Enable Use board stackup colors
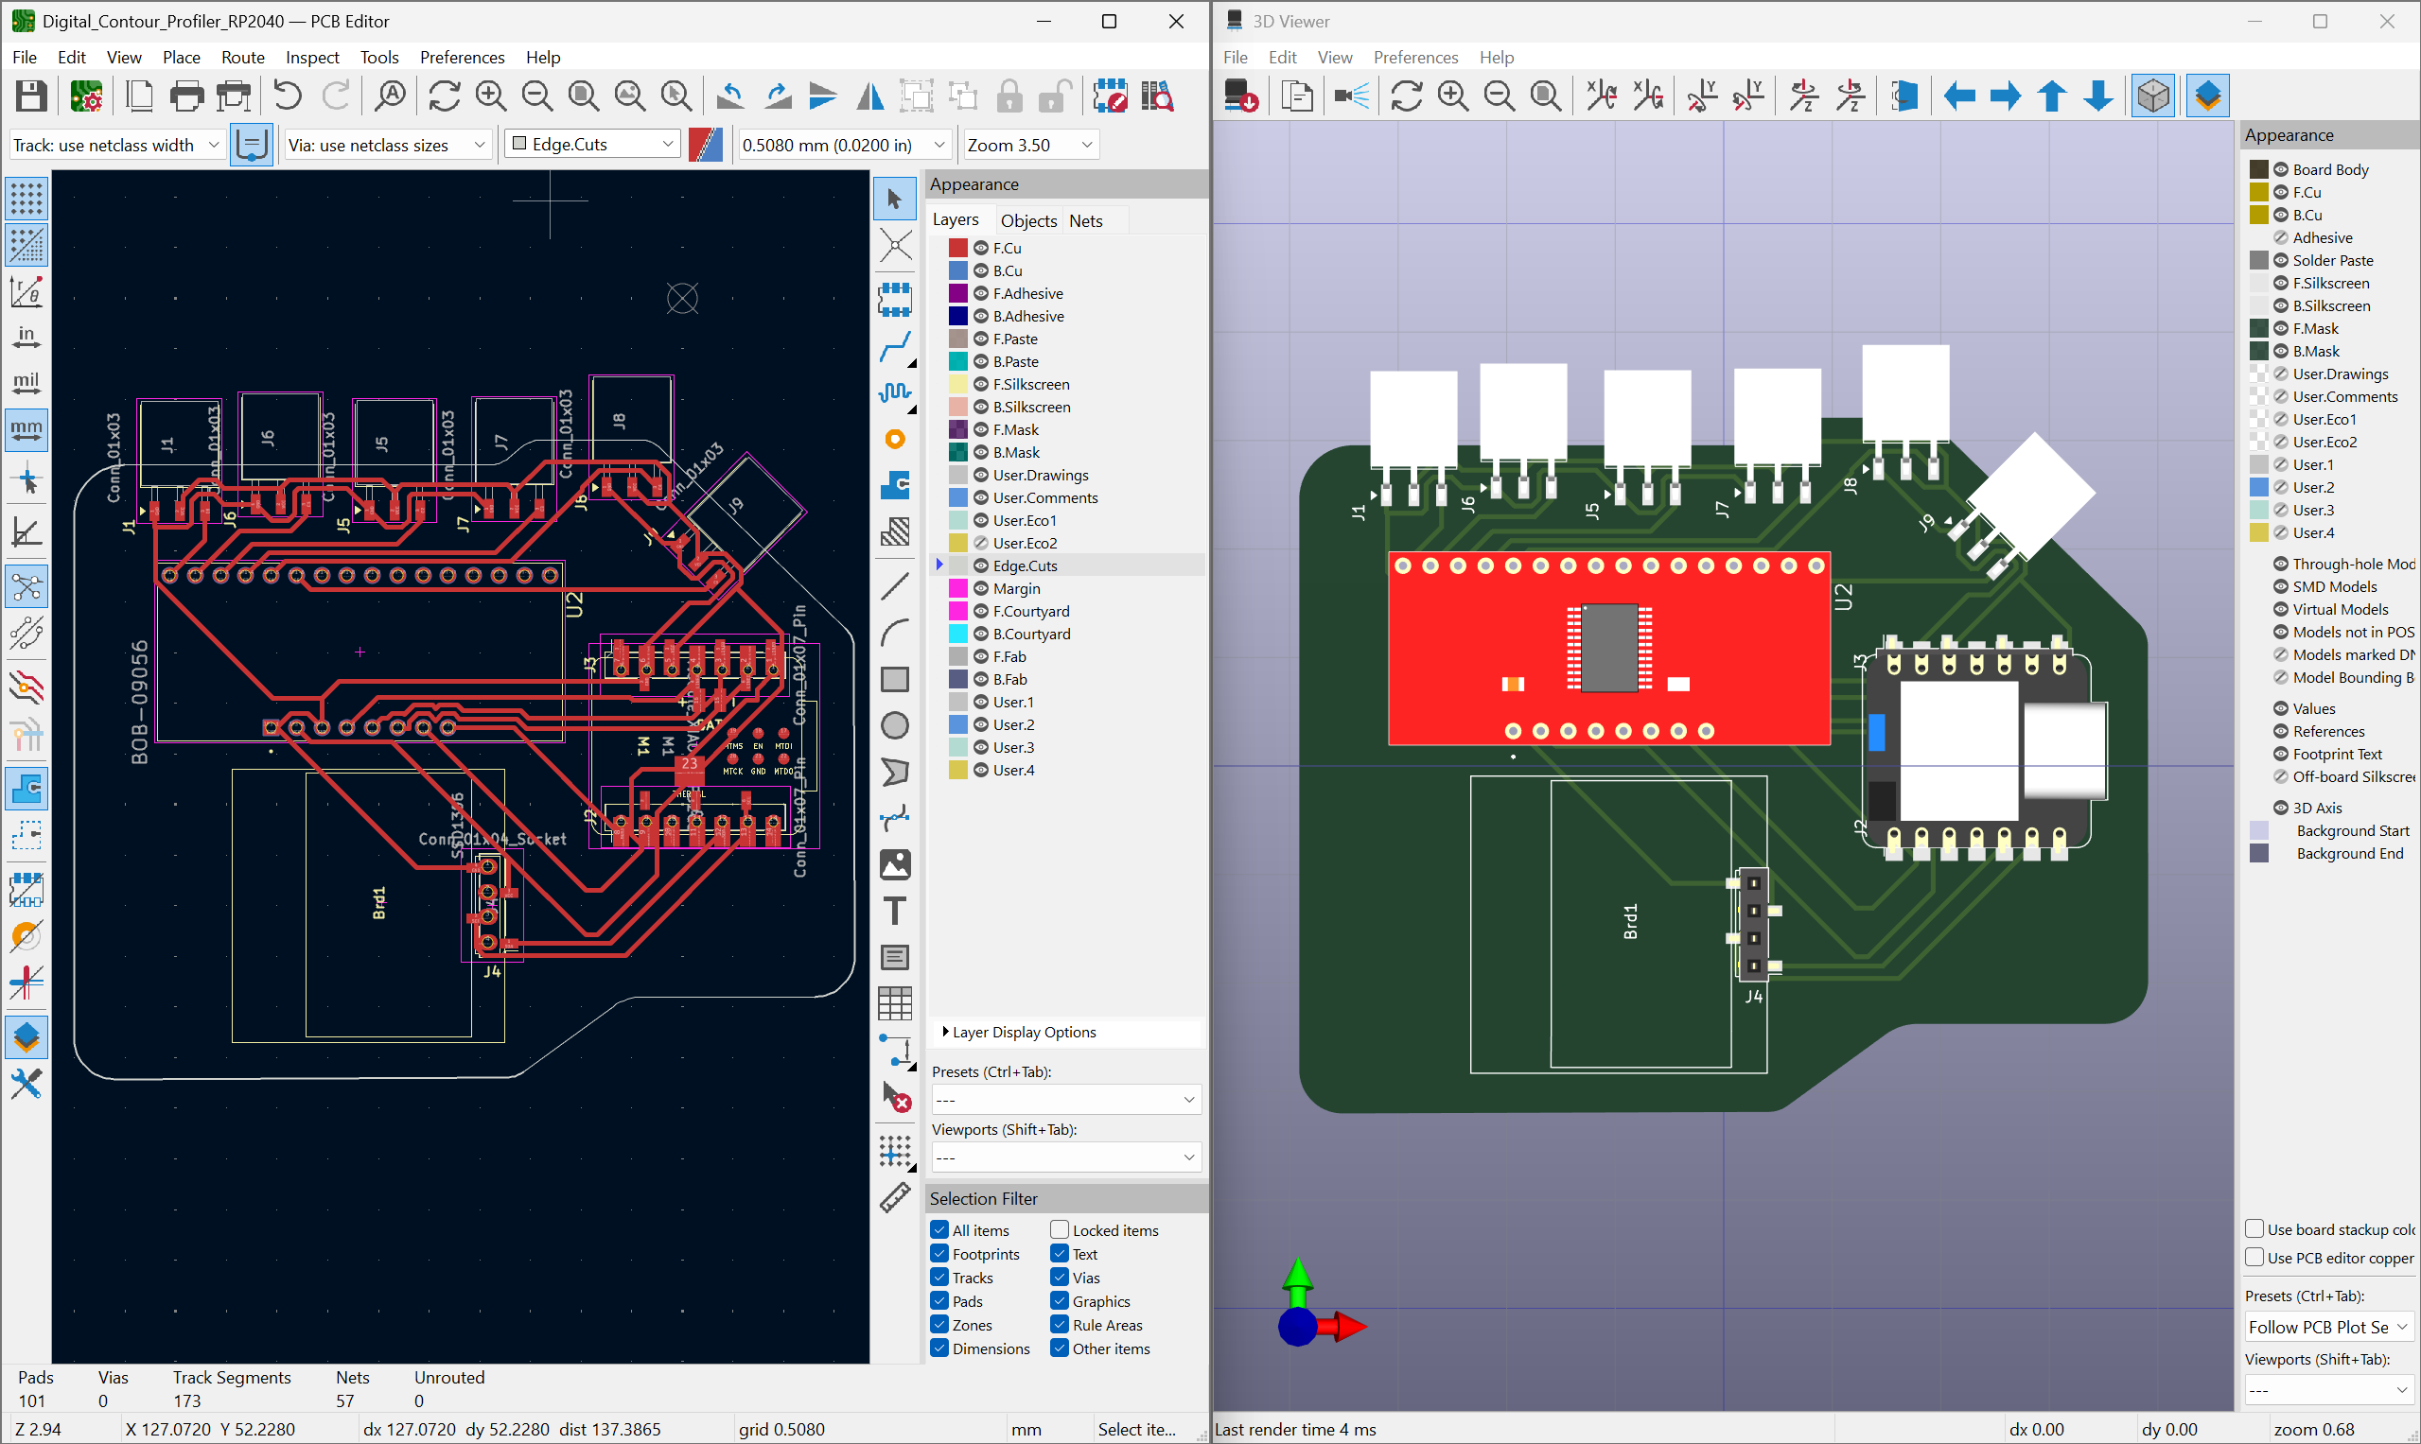The image size is (2421, 1444). (x=2254, y=1228)
